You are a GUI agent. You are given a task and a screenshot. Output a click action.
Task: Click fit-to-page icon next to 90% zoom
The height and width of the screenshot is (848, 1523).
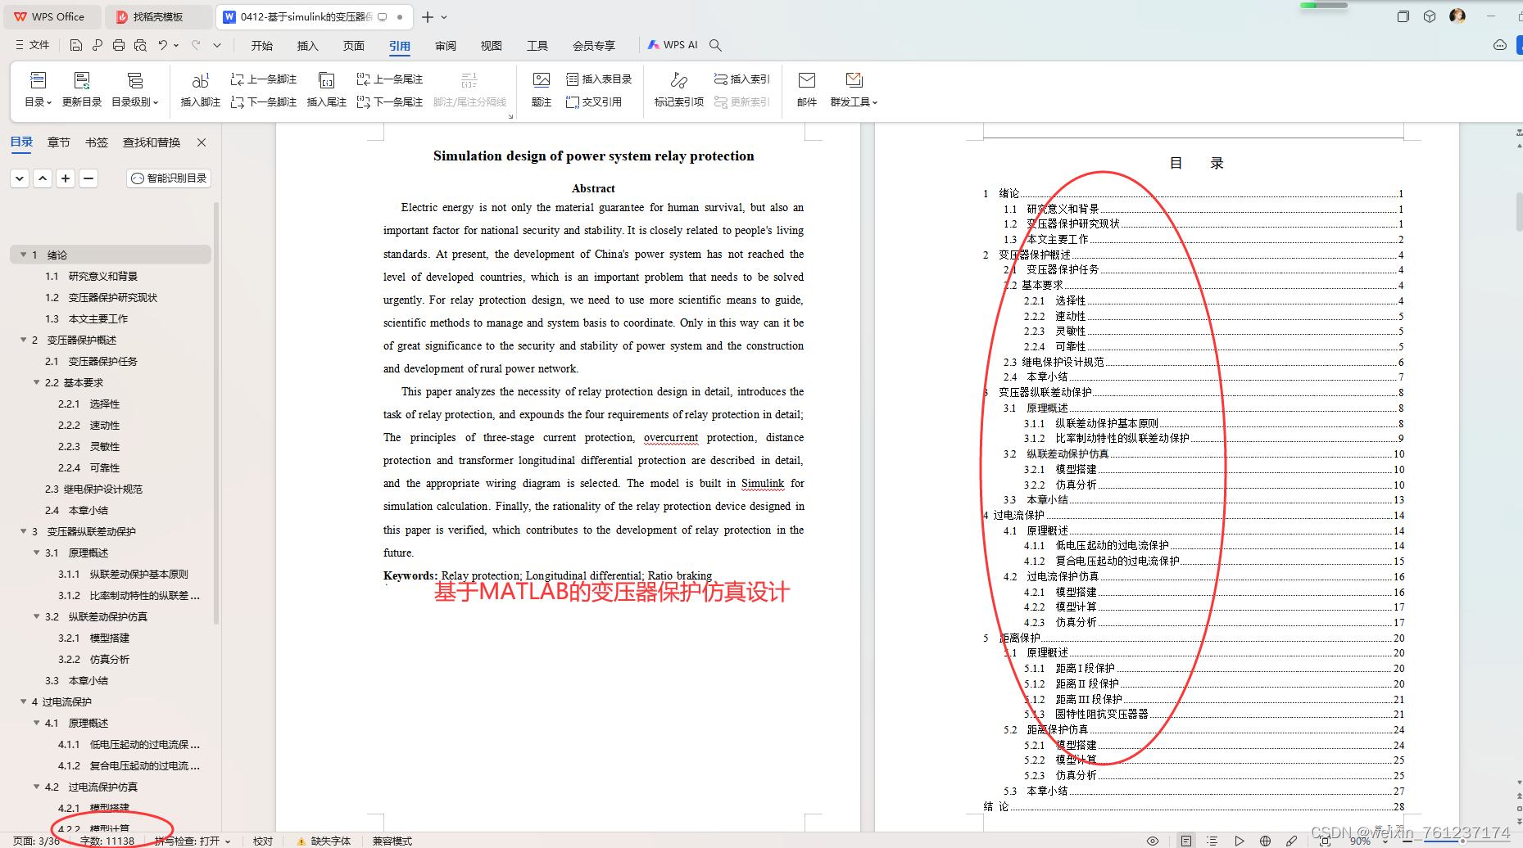point(1325,841)
